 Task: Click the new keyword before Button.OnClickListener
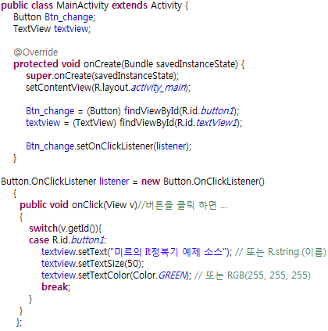click(x=151, y=182)
